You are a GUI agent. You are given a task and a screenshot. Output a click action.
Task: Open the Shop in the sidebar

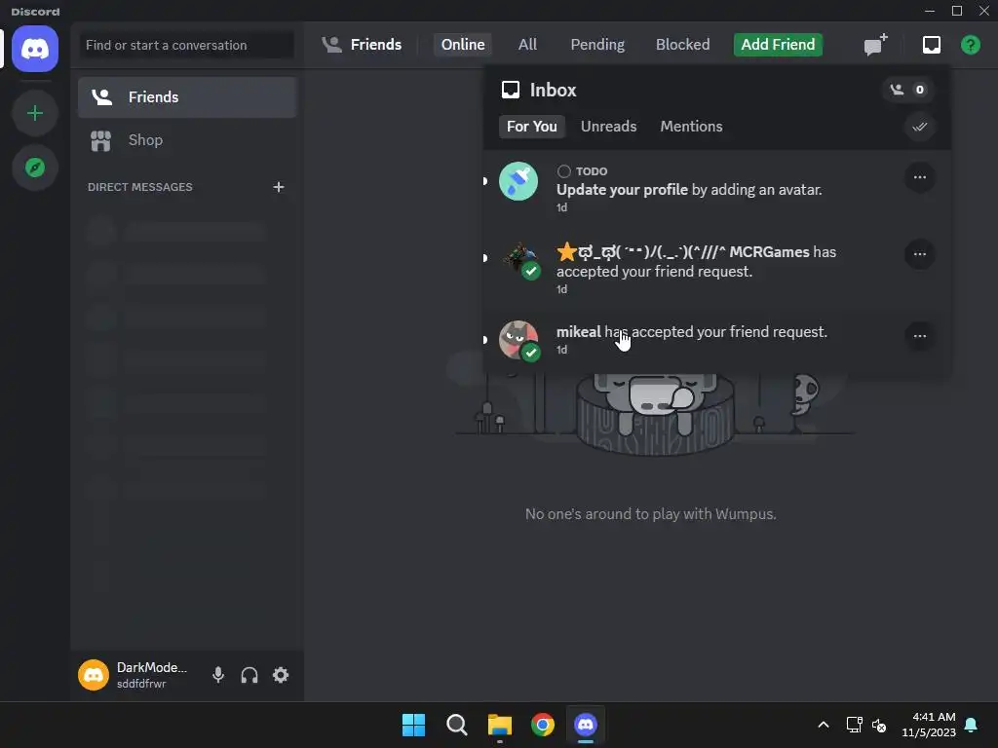tap(187, 140)
